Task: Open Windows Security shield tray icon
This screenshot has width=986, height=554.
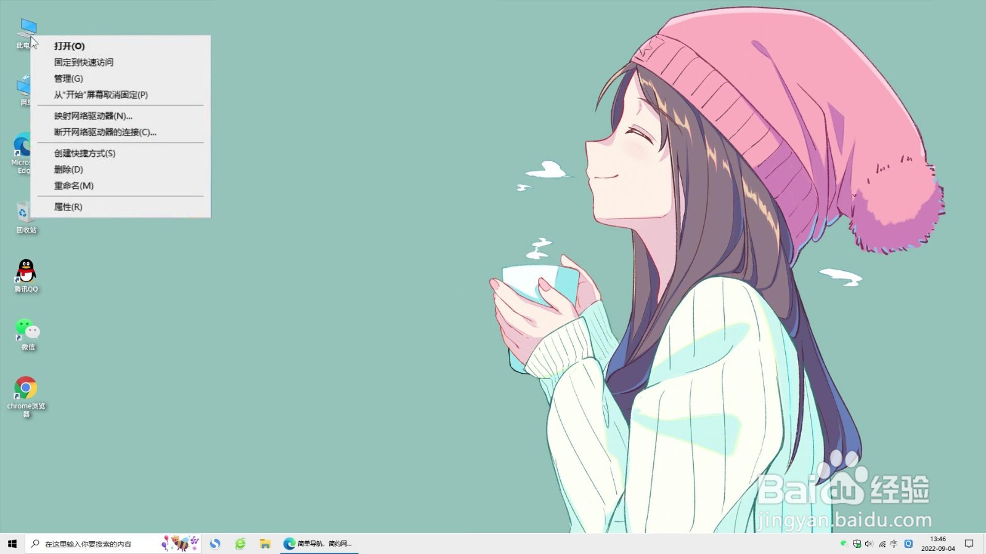Action: (x=857, y=544)
